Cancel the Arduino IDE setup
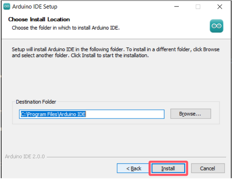 coord(208,168)
